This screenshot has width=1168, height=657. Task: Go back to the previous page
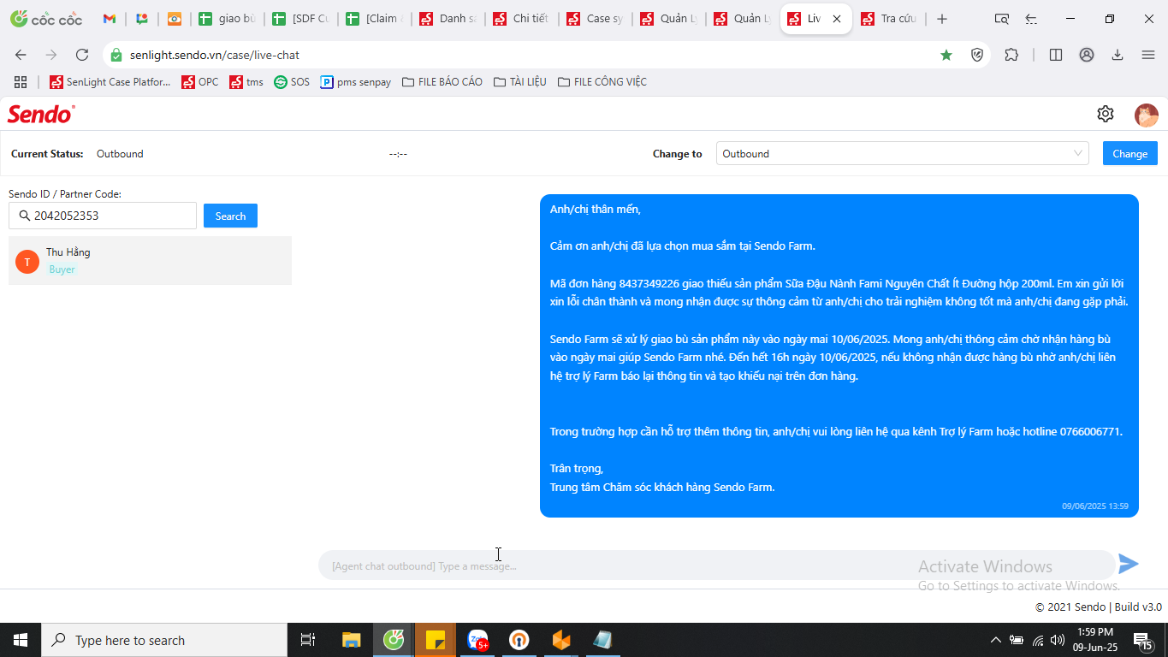point(21,55)
